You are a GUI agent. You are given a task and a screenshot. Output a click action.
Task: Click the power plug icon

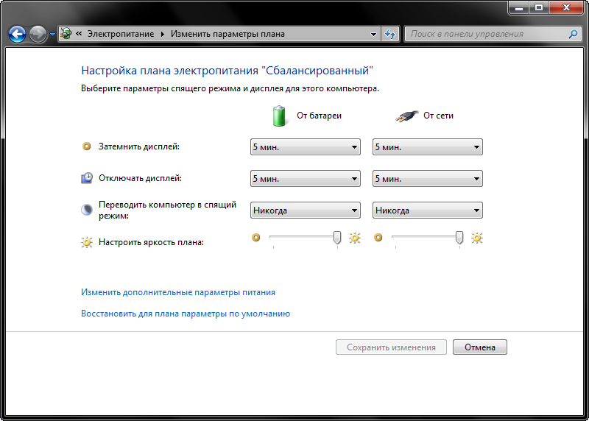coord(407,116)
